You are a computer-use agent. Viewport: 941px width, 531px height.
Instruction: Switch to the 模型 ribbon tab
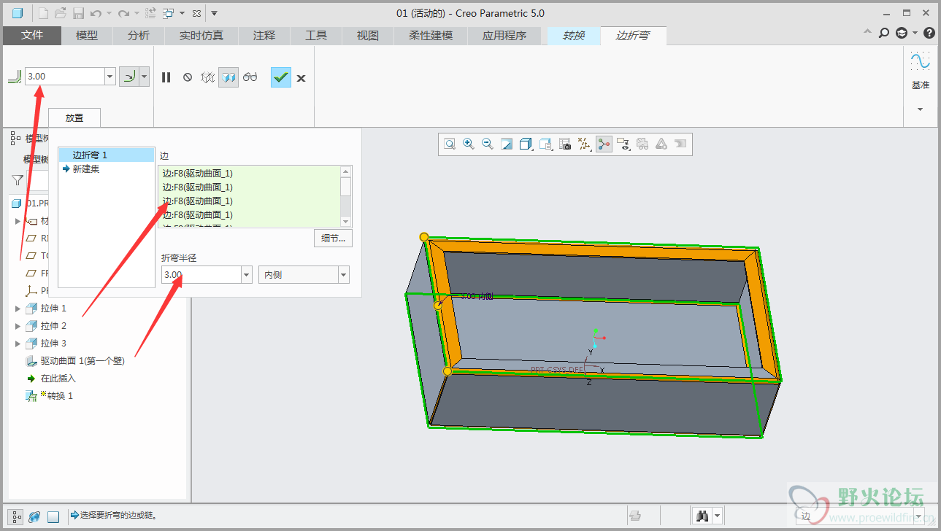(87, 35)
